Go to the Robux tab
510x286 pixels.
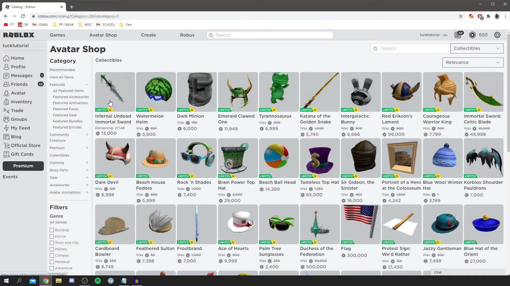187,35
